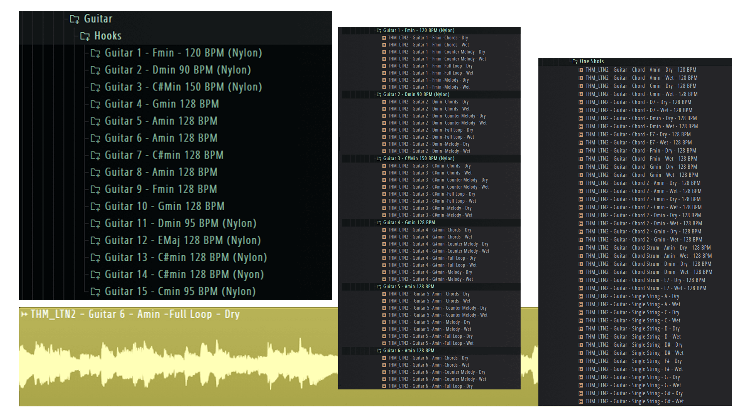Open Guitar 9 - Fmin 128 BPM folder
This screenshot has width=741, height=416.
coord(161,189)
